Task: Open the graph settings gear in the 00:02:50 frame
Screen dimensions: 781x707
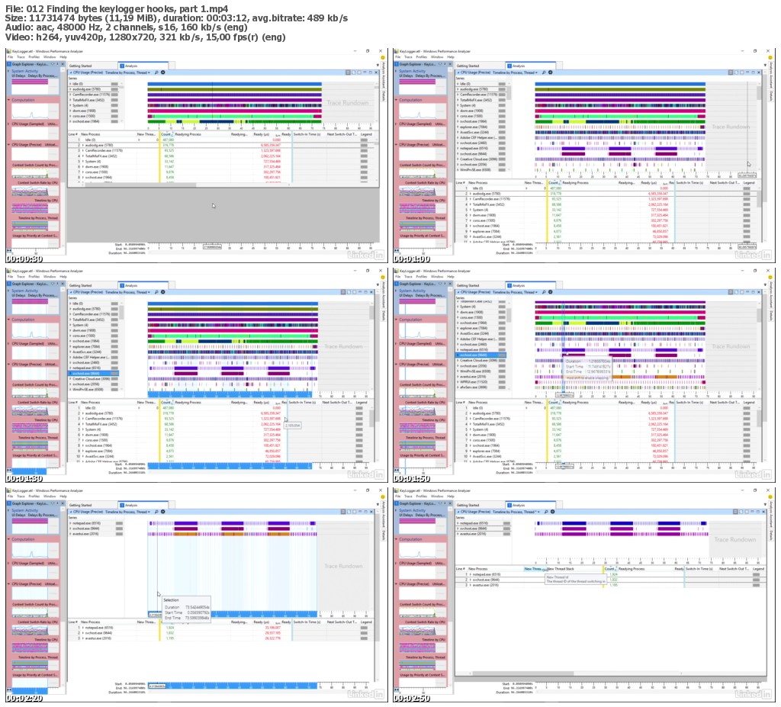Action: point(552,512)
